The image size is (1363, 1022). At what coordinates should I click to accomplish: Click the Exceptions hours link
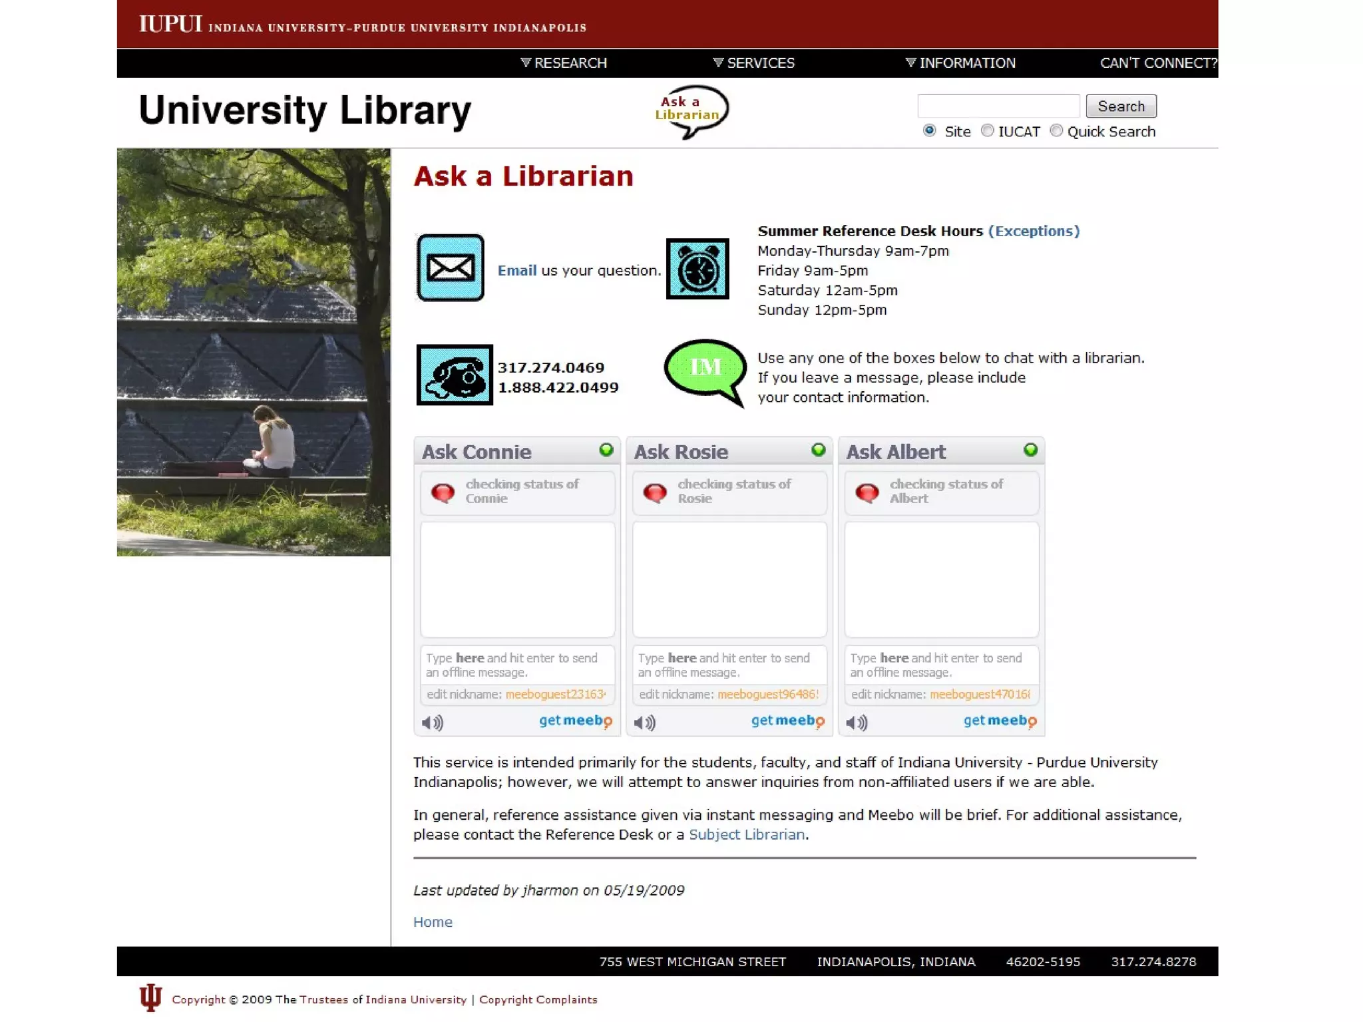tap(1034, 231)
